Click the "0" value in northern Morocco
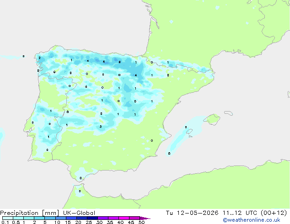Screen dimensions: 290x224 pos(80,191)
